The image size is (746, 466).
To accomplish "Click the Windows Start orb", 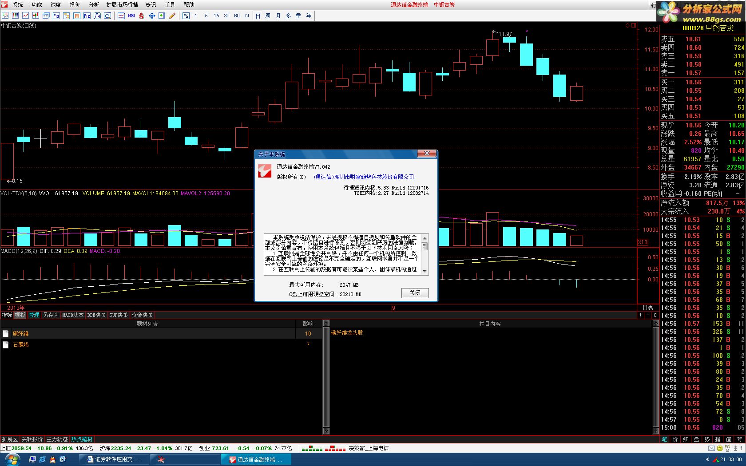I will (x=12, y=460).
